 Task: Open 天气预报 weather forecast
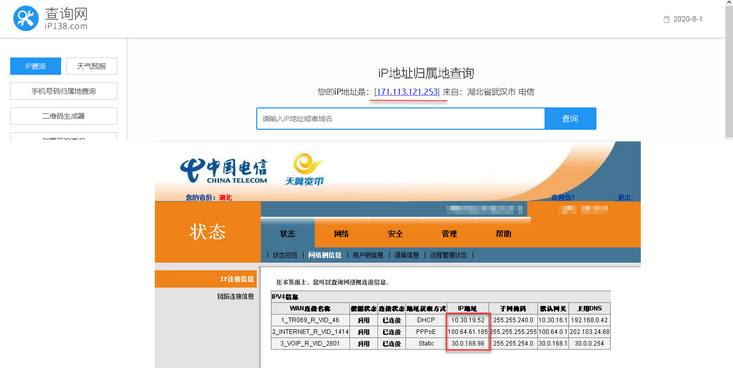[x=92, y=66]
